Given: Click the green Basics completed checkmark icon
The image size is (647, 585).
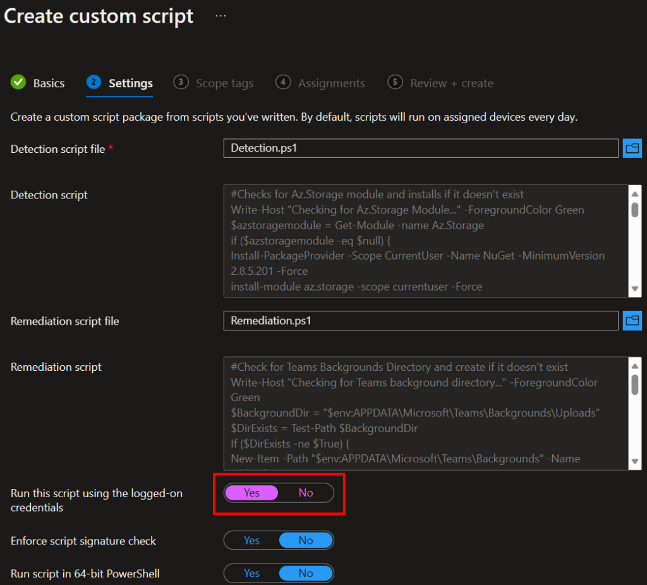Looking at the screenshot, I should point(18,83).
